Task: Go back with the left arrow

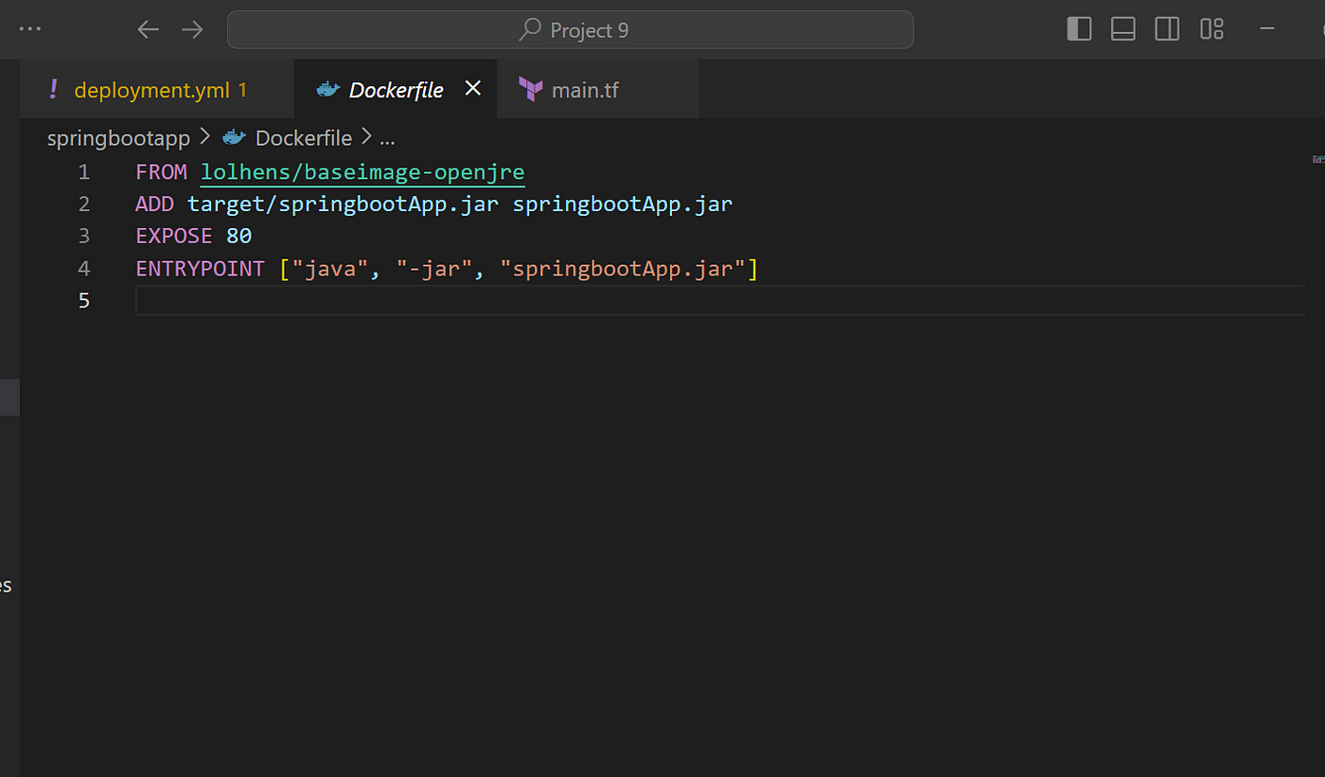Action: [x=148, y=29]
